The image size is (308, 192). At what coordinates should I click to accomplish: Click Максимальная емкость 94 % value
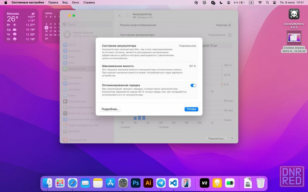click(192, 66)
